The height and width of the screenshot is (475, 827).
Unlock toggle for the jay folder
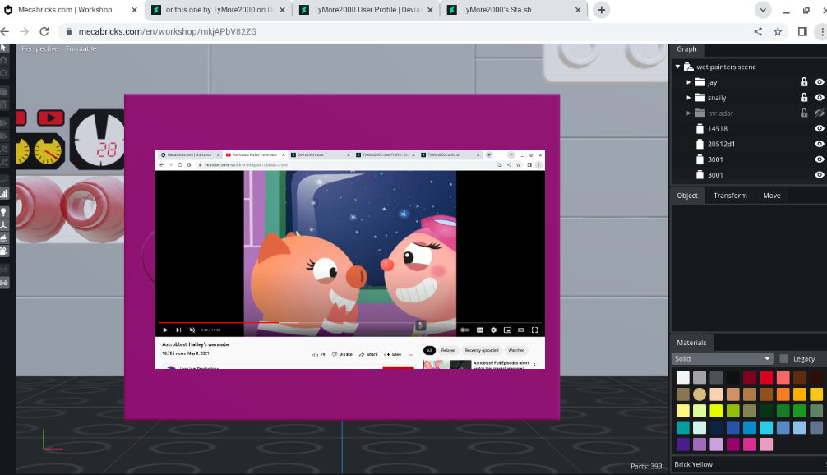(x=804, y=81)
